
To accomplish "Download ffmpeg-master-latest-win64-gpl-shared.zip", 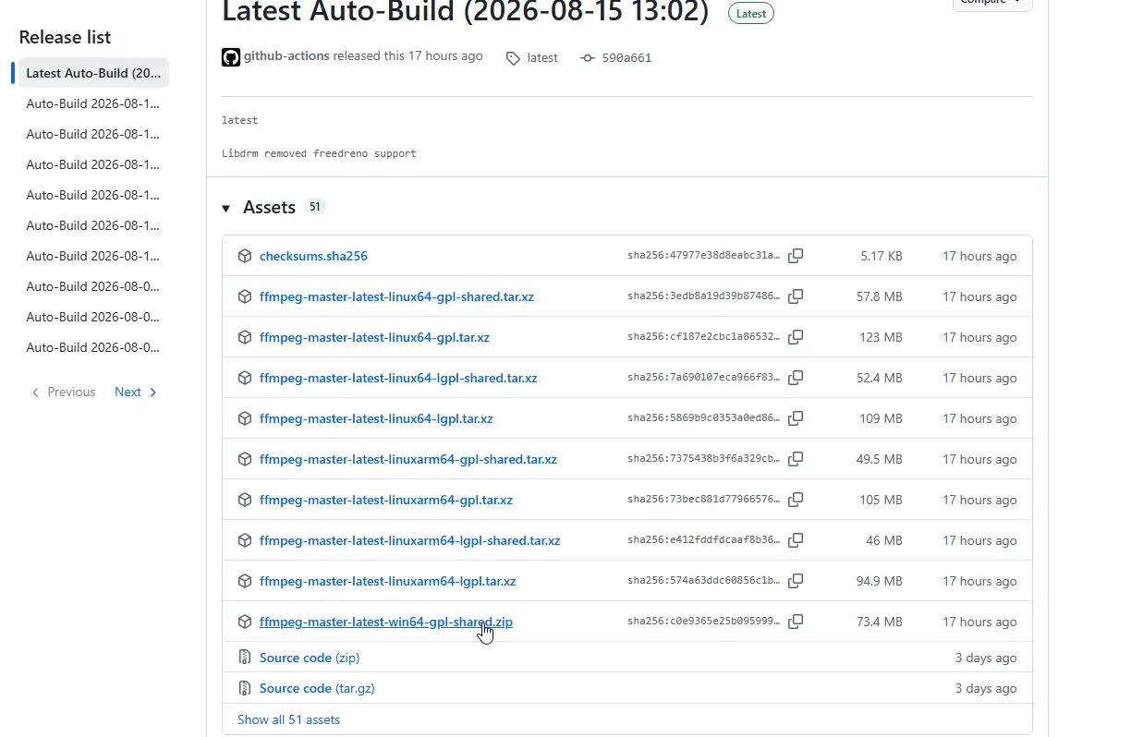I will coord(386,622).
